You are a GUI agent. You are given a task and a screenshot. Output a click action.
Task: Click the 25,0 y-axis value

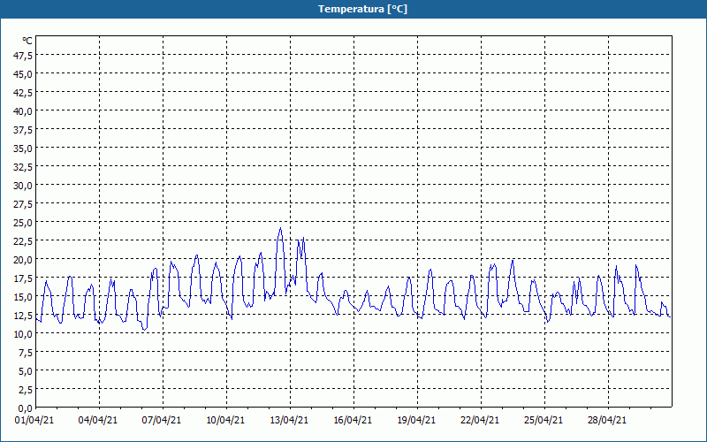point(23,223)
